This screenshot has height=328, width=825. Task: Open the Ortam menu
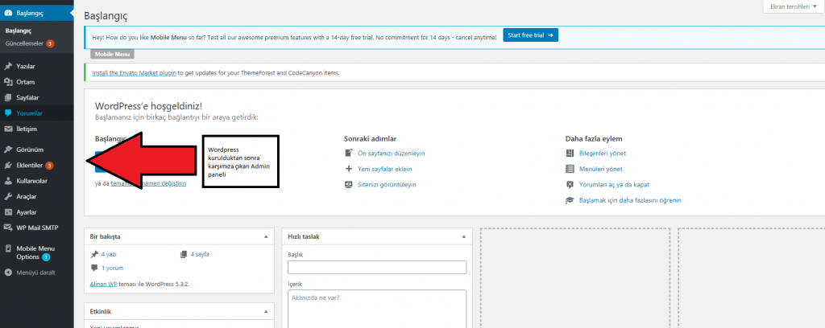point(37,82)
